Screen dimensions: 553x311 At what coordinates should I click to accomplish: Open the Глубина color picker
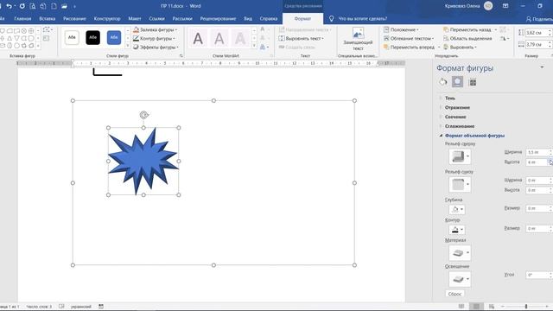pyautogui.click(x=457, y=209)
